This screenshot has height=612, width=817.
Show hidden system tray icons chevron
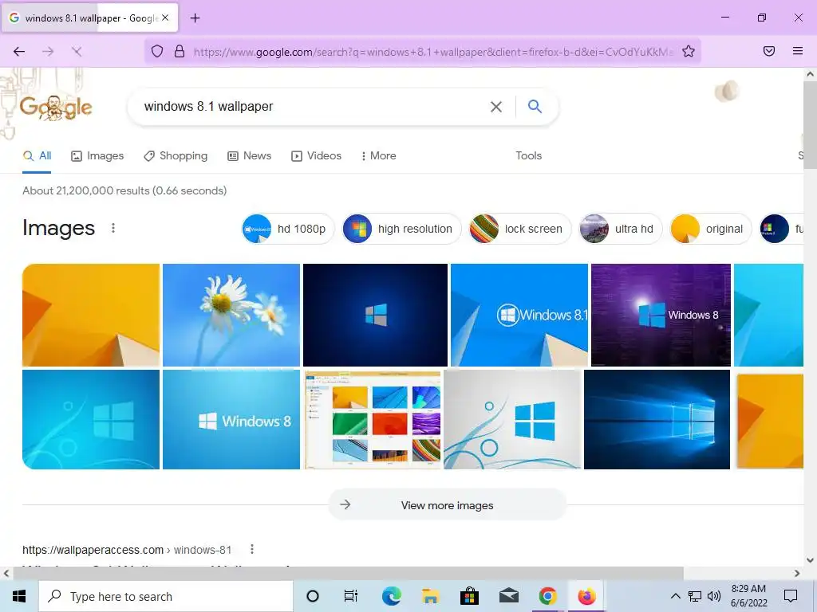click(x=675, y=596)
